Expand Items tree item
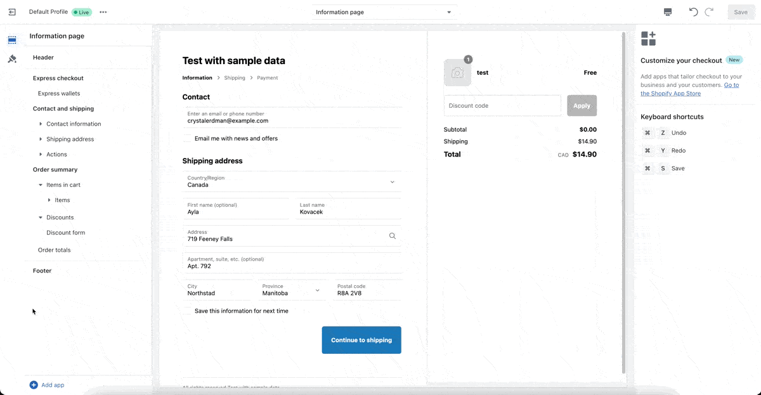 point(49,200)
